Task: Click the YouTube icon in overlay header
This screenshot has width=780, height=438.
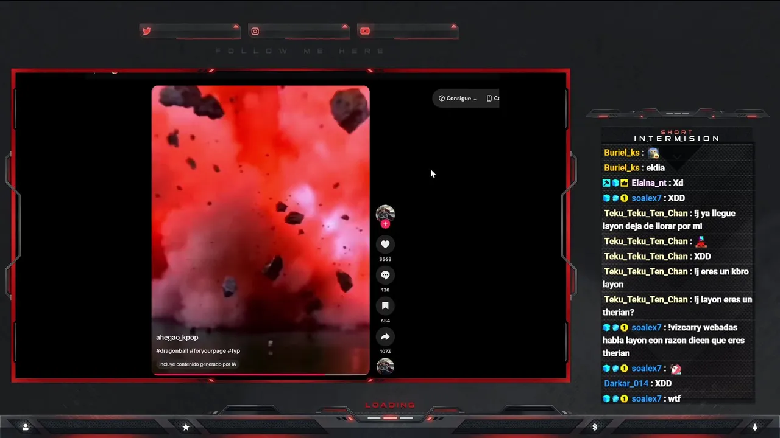Action: (x=364, y=31)
